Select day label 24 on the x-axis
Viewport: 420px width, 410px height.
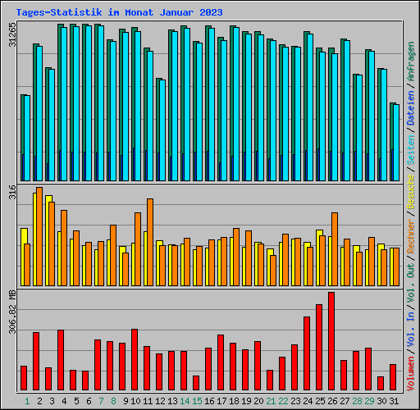pyautogui.click(x=308, y=401)
